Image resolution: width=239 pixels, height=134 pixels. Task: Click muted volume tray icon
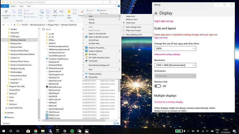[207, 131]
